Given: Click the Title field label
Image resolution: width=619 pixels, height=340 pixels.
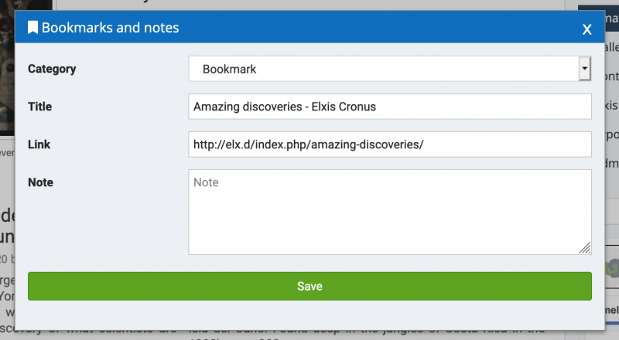Looking at the screenshot, I should tap(40, 107).
